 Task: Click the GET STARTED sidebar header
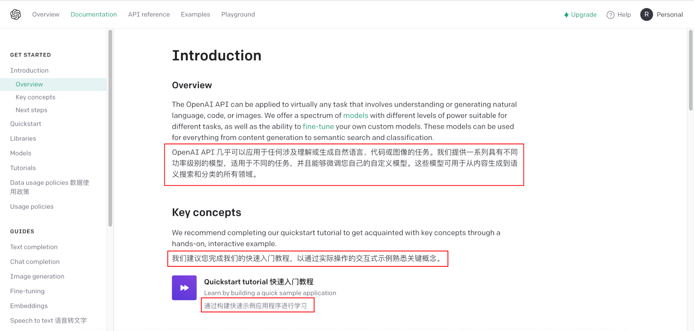(30, 55)
